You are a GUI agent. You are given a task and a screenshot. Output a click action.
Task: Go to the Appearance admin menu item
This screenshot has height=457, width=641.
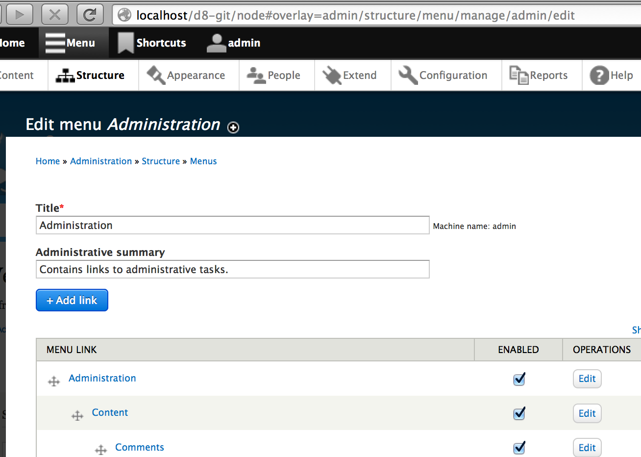click(x=189, y=76)
